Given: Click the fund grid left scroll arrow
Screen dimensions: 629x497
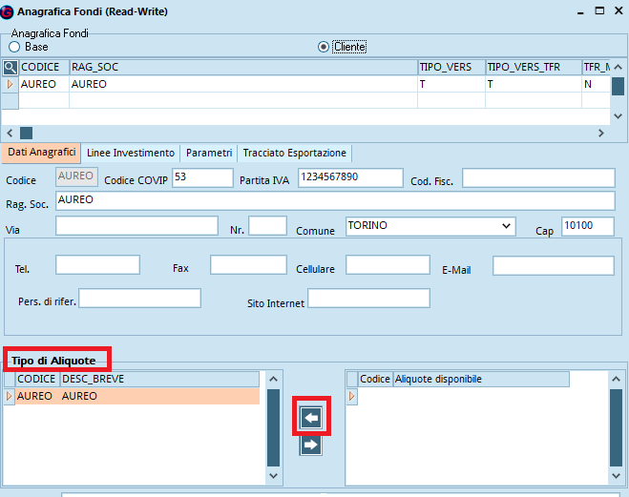Looking at the screenshot, I should click(x=10, y=133).
